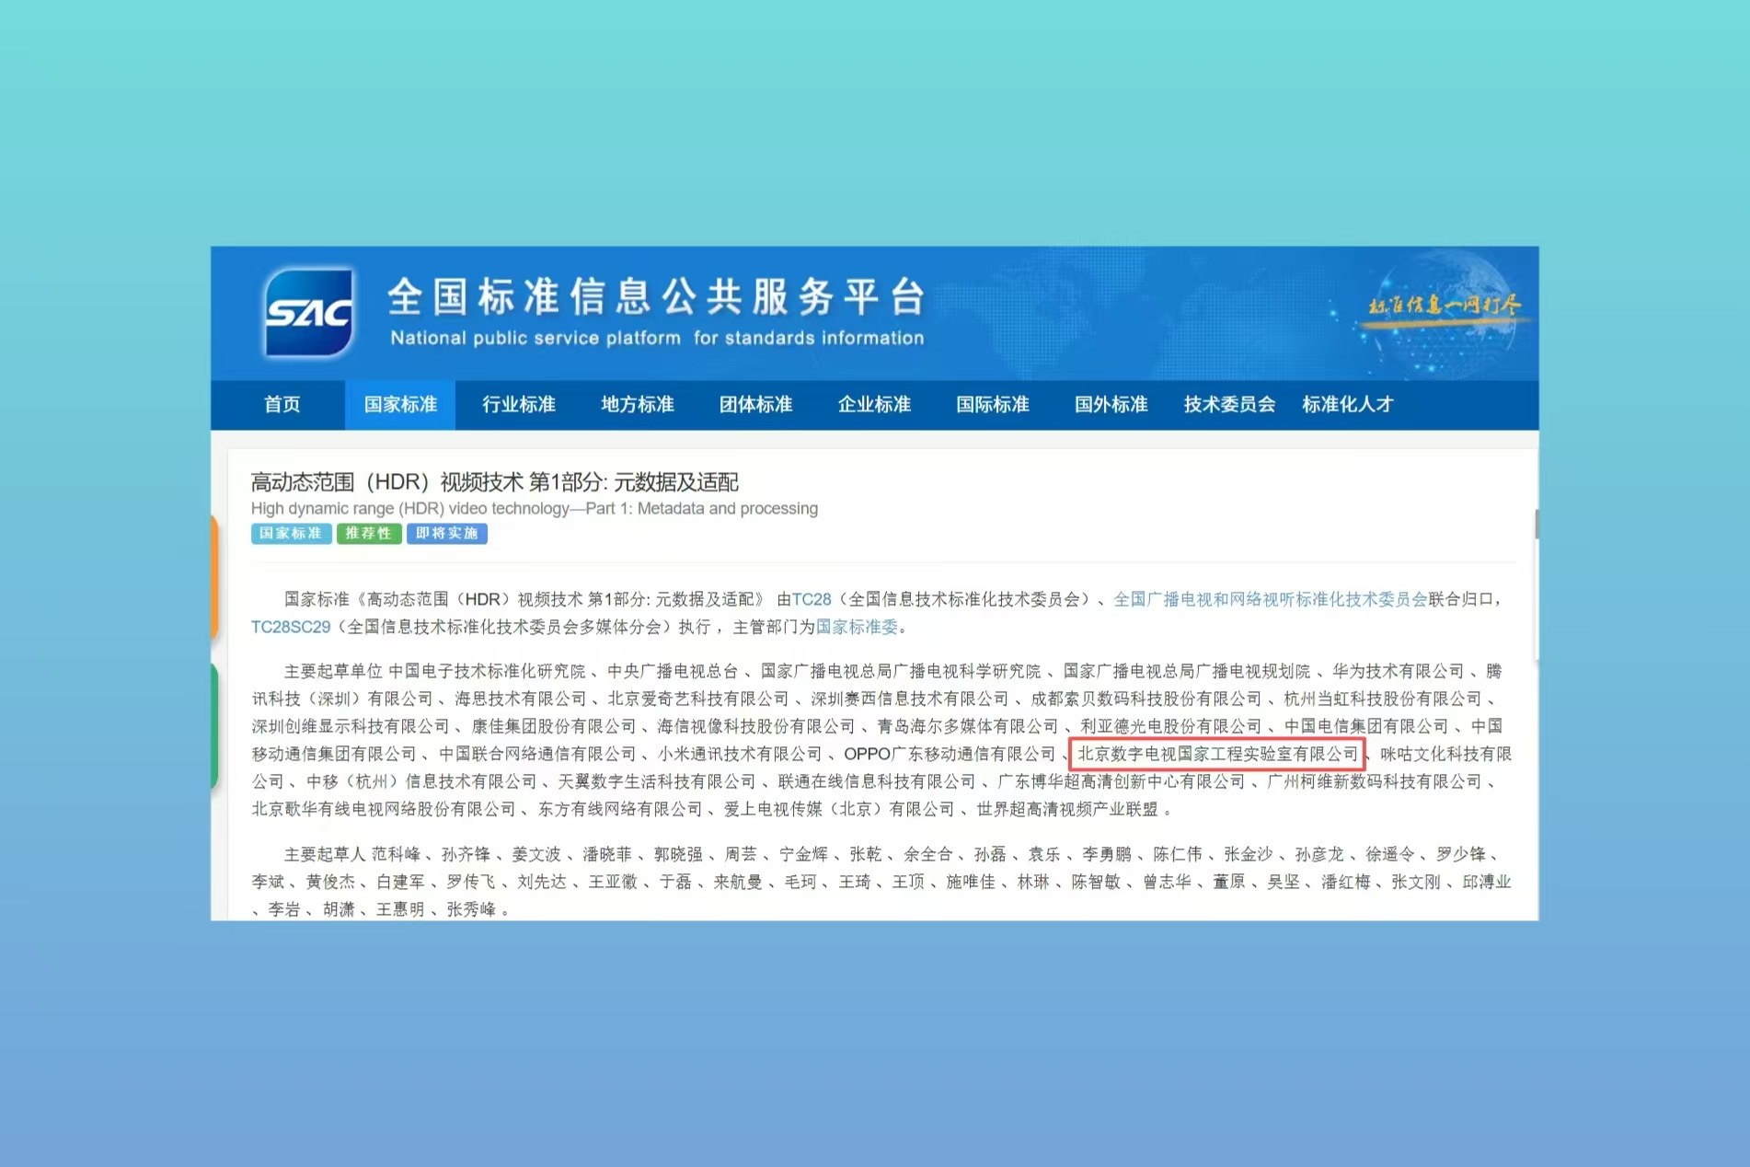Image resolution: width=1750 pixels, height=1167 pixels.
Task: Switch to the 首页 tab
Action: 282,405
